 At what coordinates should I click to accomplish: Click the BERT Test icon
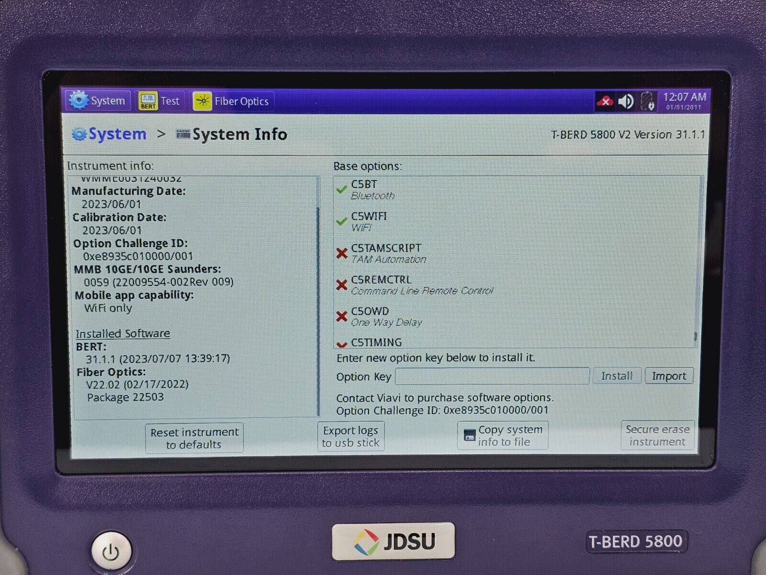point(148,101)
